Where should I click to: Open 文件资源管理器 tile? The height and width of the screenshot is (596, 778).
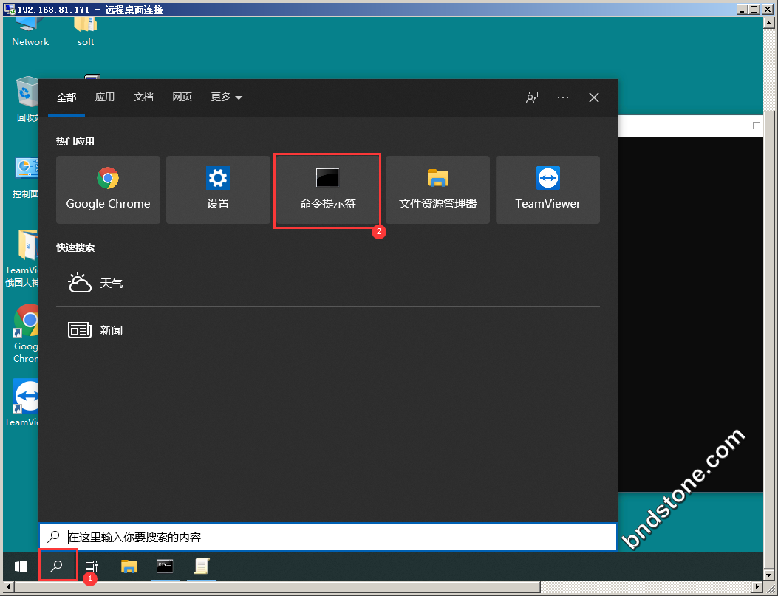pos(437,190)
